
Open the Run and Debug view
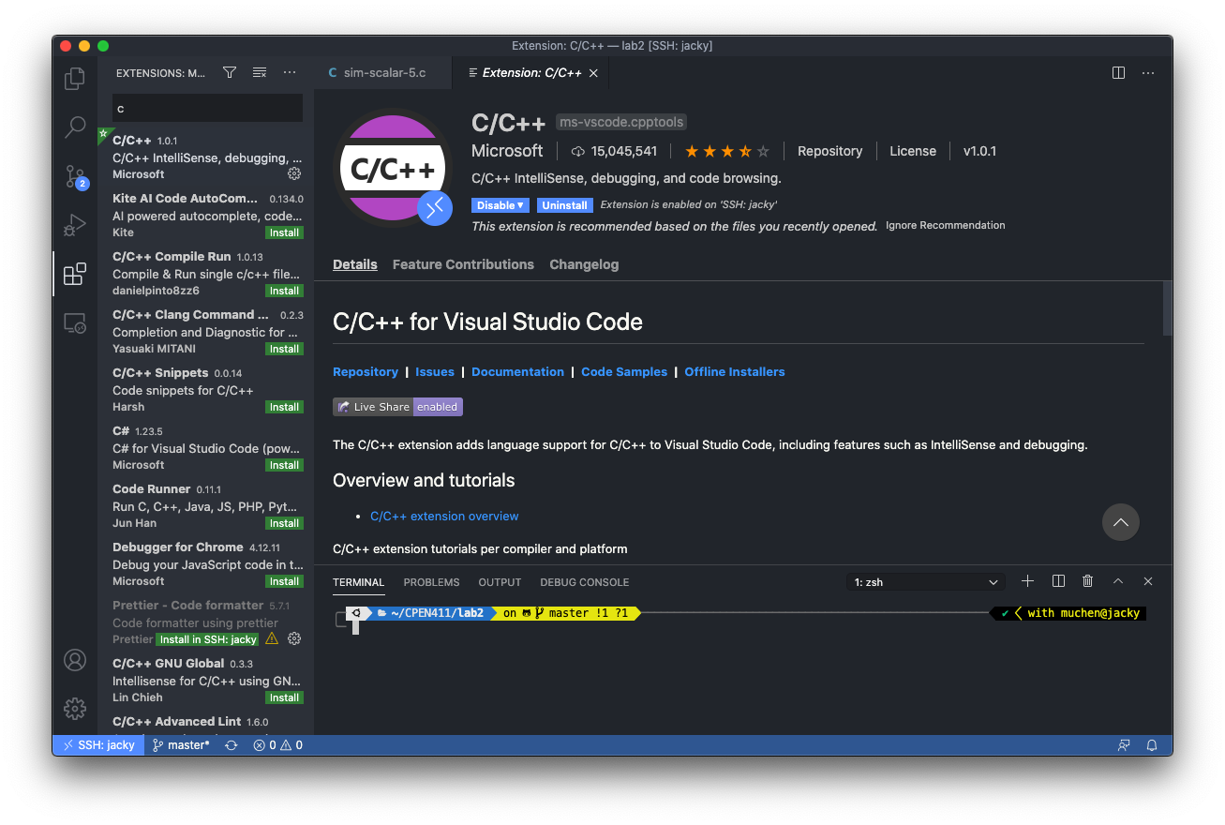tap(74, 225)
